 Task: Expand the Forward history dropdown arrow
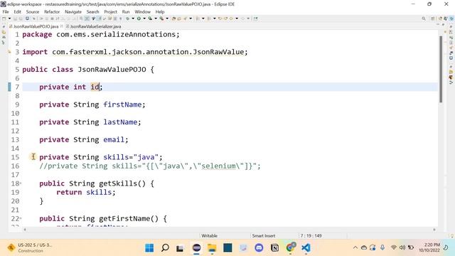[x=248, y=18]
